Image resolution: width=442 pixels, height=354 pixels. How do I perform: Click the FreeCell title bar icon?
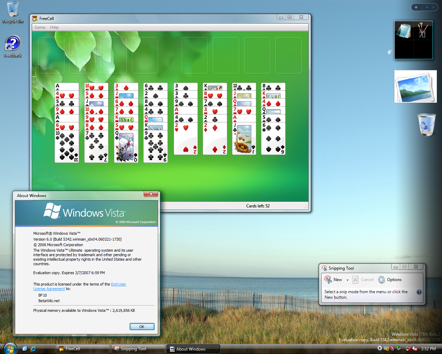[35, 18]
